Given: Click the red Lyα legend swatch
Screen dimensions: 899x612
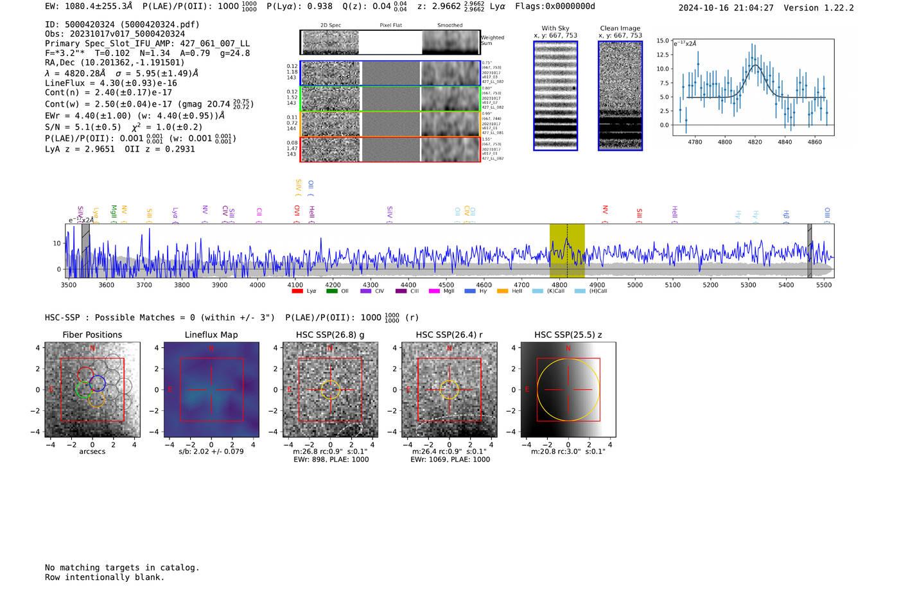Looking at the screenshot, I should pos(297,291).
